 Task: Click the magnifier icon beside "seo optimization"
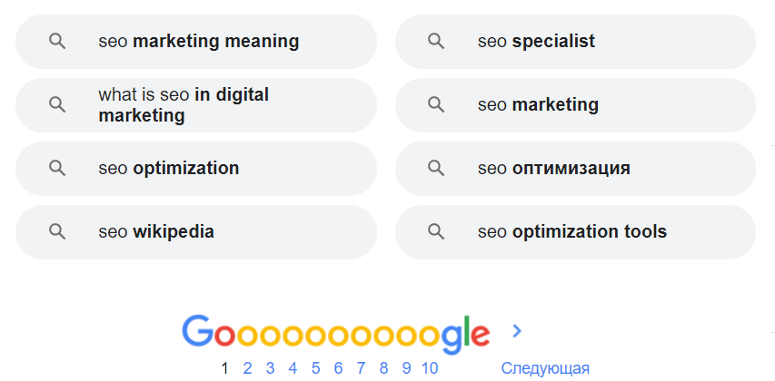(57, 169)
